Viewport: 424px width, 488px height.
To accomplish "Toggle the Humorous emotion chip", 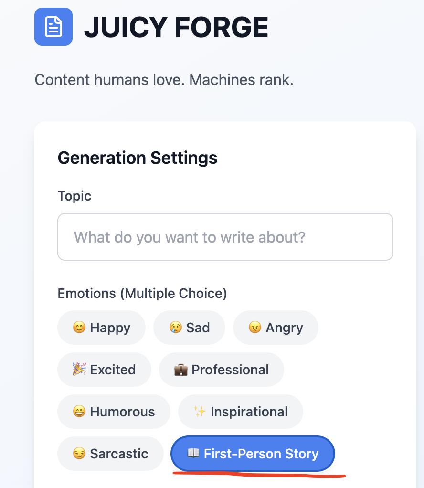I will click(x=114, y=412).
